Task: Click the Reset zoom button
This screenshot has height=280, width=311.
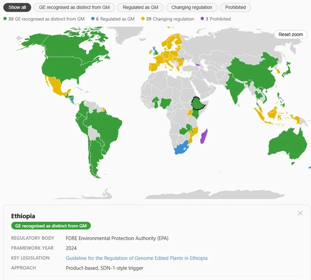Action: tap(291, 34)
